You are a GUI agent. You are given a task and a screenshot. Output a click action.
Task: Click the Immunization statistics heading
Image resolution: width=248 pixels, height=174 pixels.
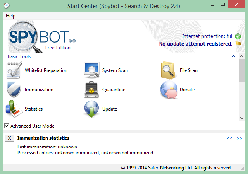tap(43, 138)
